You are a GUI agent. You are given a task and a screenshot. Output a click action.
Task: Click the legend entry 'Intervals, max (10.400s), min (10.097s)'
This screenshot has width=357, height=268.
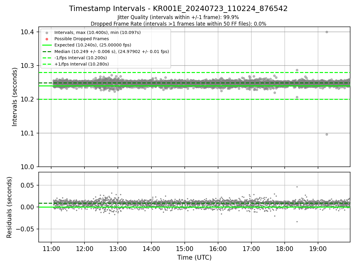tap(98, 32)
